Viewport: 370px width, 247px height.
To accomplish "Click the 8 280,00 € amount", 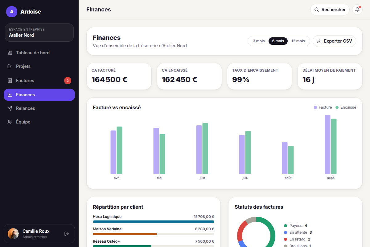I will pyautogui.click(x=205, y=229).
